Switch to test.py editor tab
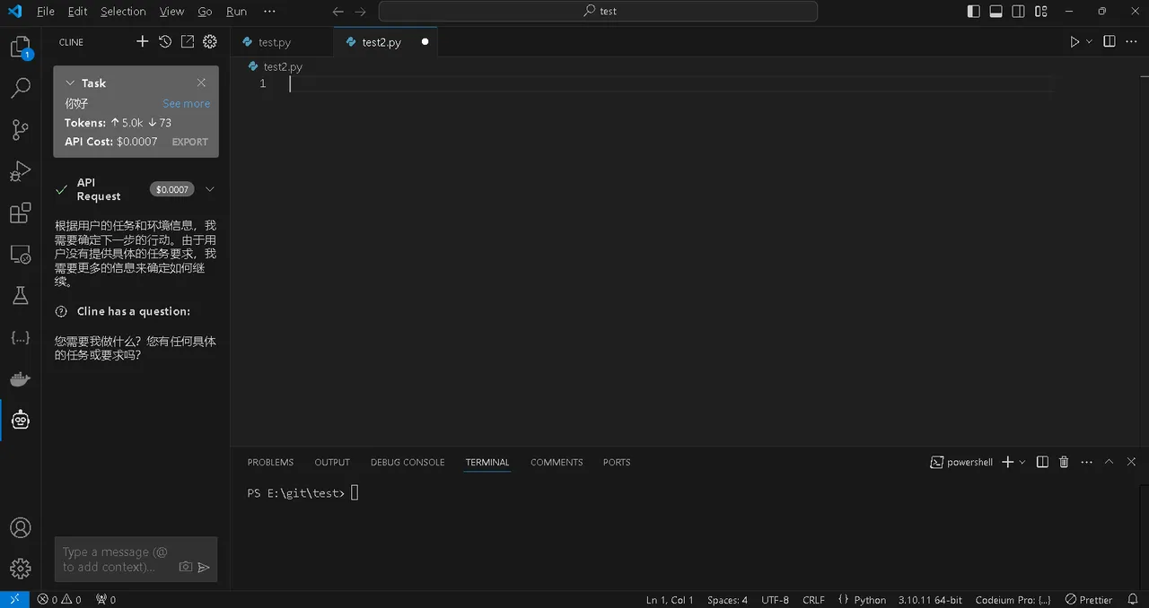Screen dimensions: 1149x608 click(275, 42)
